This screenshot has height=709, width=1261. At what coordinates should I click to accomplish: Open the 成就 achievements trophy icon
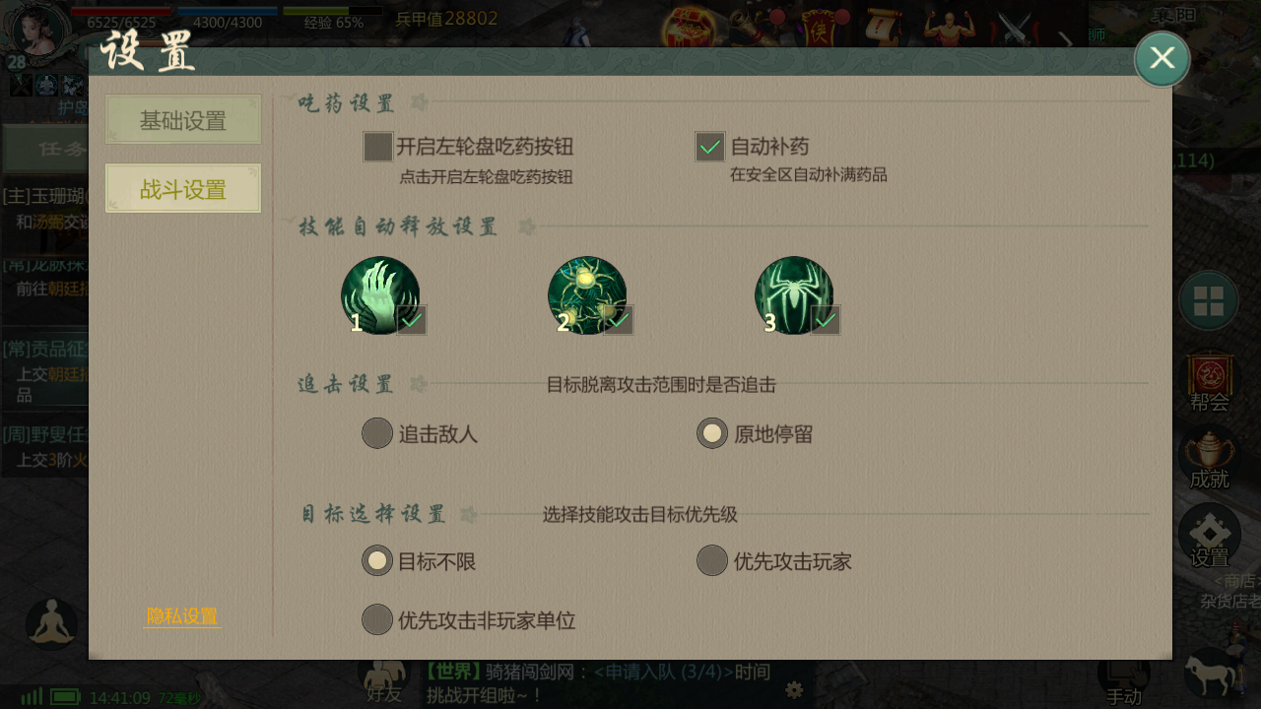[x=1210, y=458]
